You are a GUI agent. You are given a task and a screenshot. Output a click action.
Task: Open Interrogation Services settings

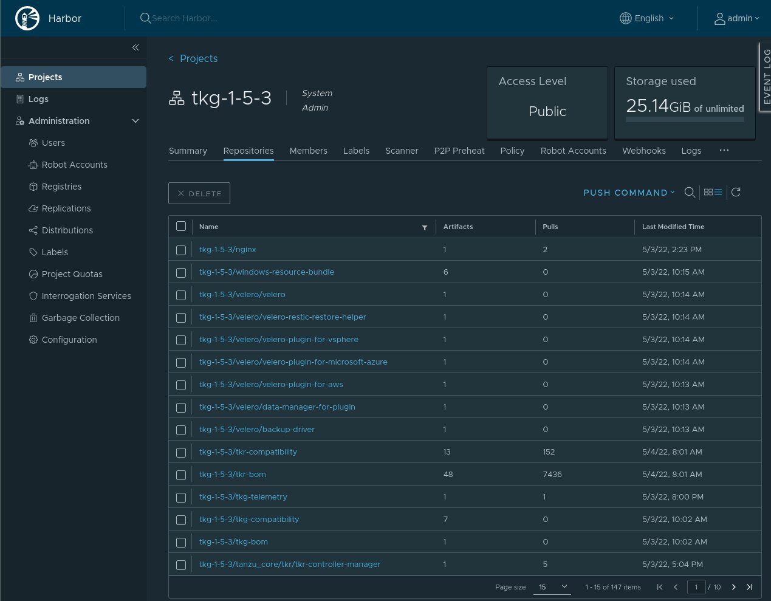click(x=86, y=296)
